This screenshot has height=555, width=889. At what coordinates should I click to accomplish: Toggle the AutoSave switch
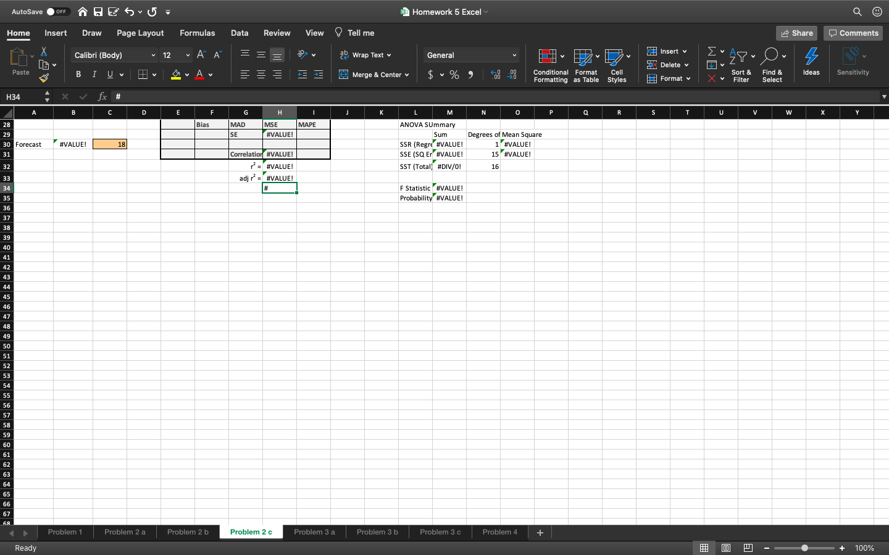pos(58,12)
